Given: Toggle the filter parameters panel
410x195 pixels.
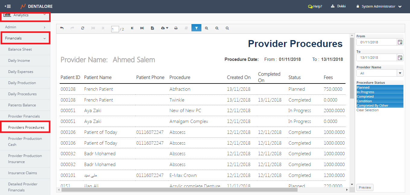Looking at the screenshot, I should (x=196, y=28).
